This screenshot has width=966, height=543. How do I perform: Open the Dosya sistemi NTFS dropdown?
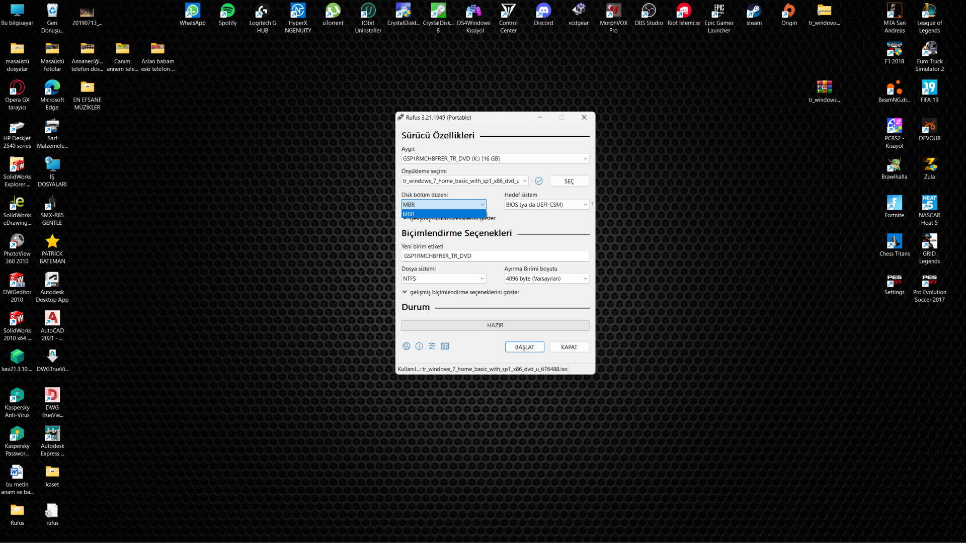[x=444, y=279]
